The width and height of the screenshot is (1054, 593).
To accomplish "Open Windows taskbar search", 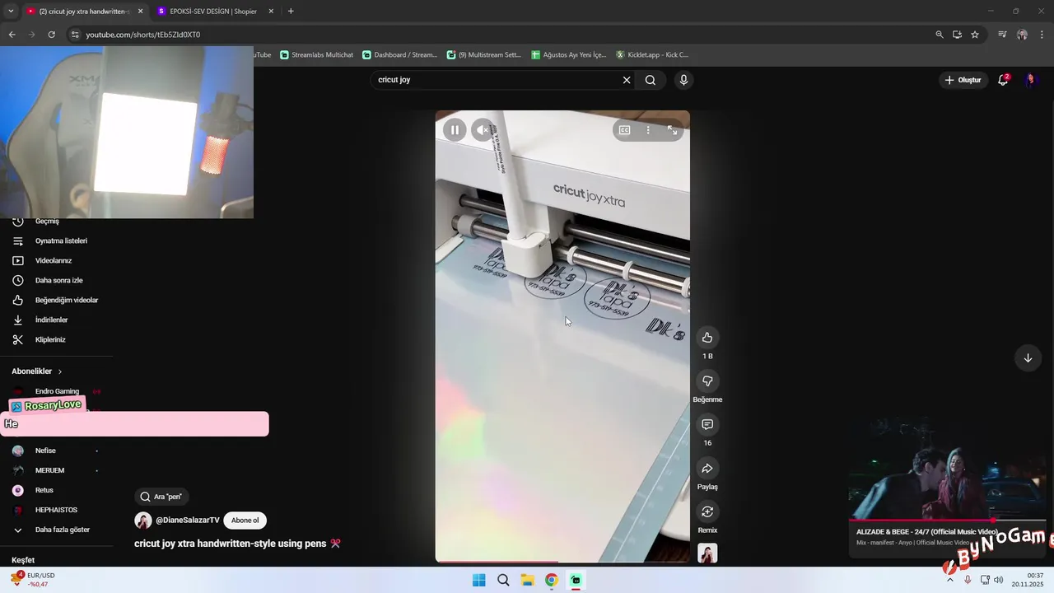I will [x=503, y=581].
